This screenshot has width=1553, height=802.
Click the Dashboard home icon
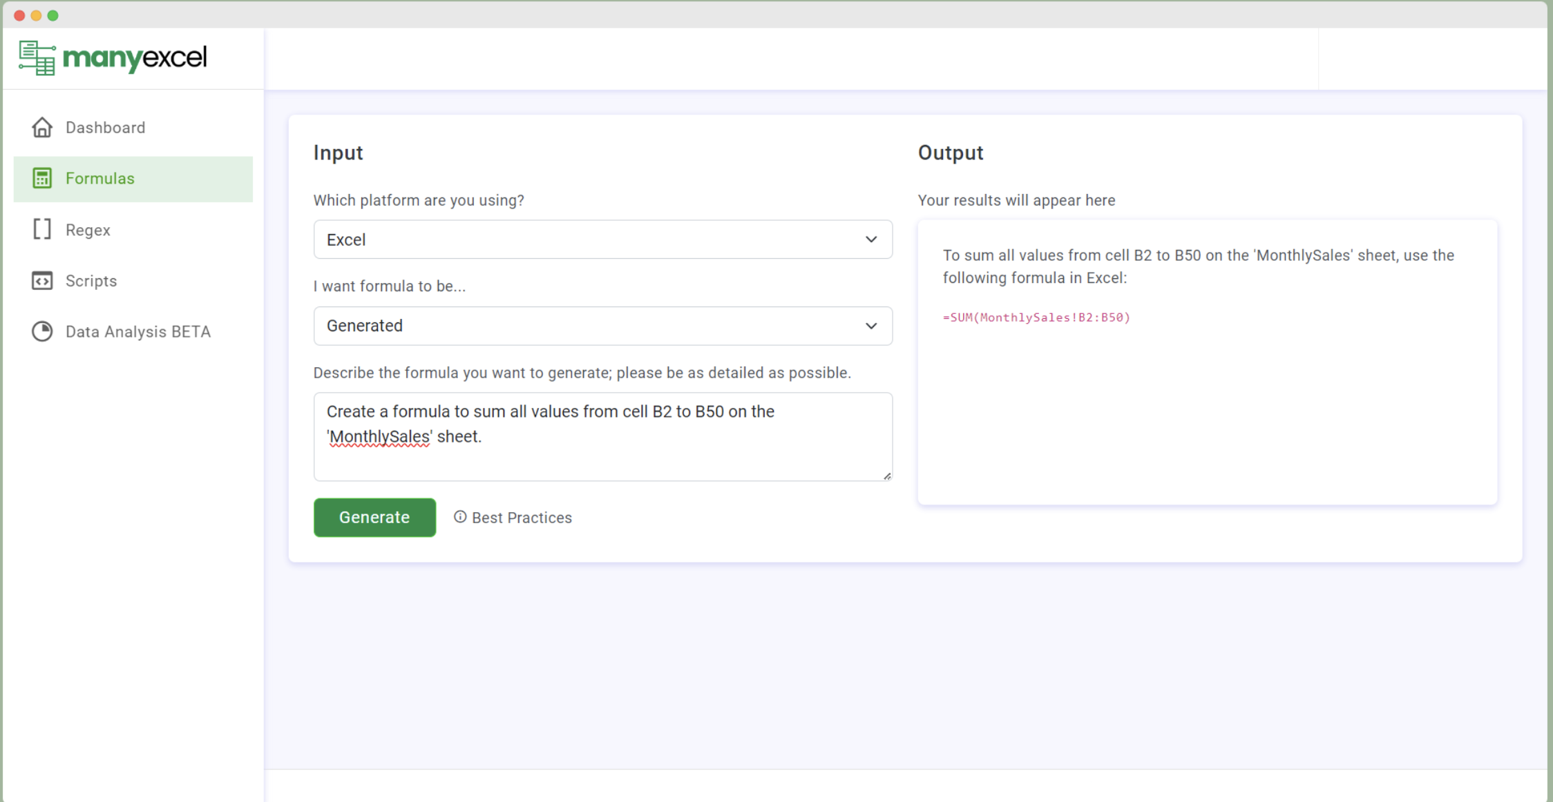pyautogui.click(x=42, y=128)
